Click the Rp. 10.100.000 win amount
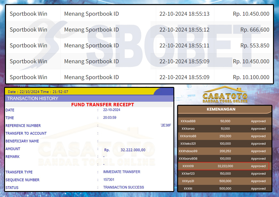This screenshot has height=197, width=279. click(x=251, y=77)
